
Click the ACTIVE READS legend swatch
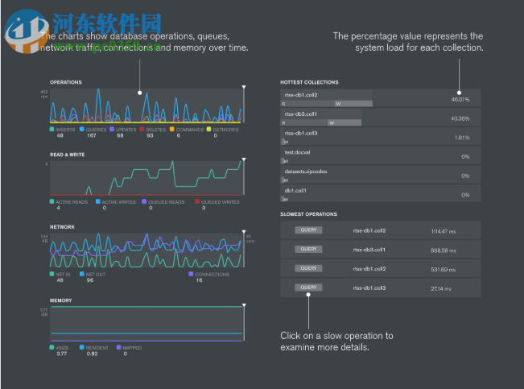pos(52,201)
